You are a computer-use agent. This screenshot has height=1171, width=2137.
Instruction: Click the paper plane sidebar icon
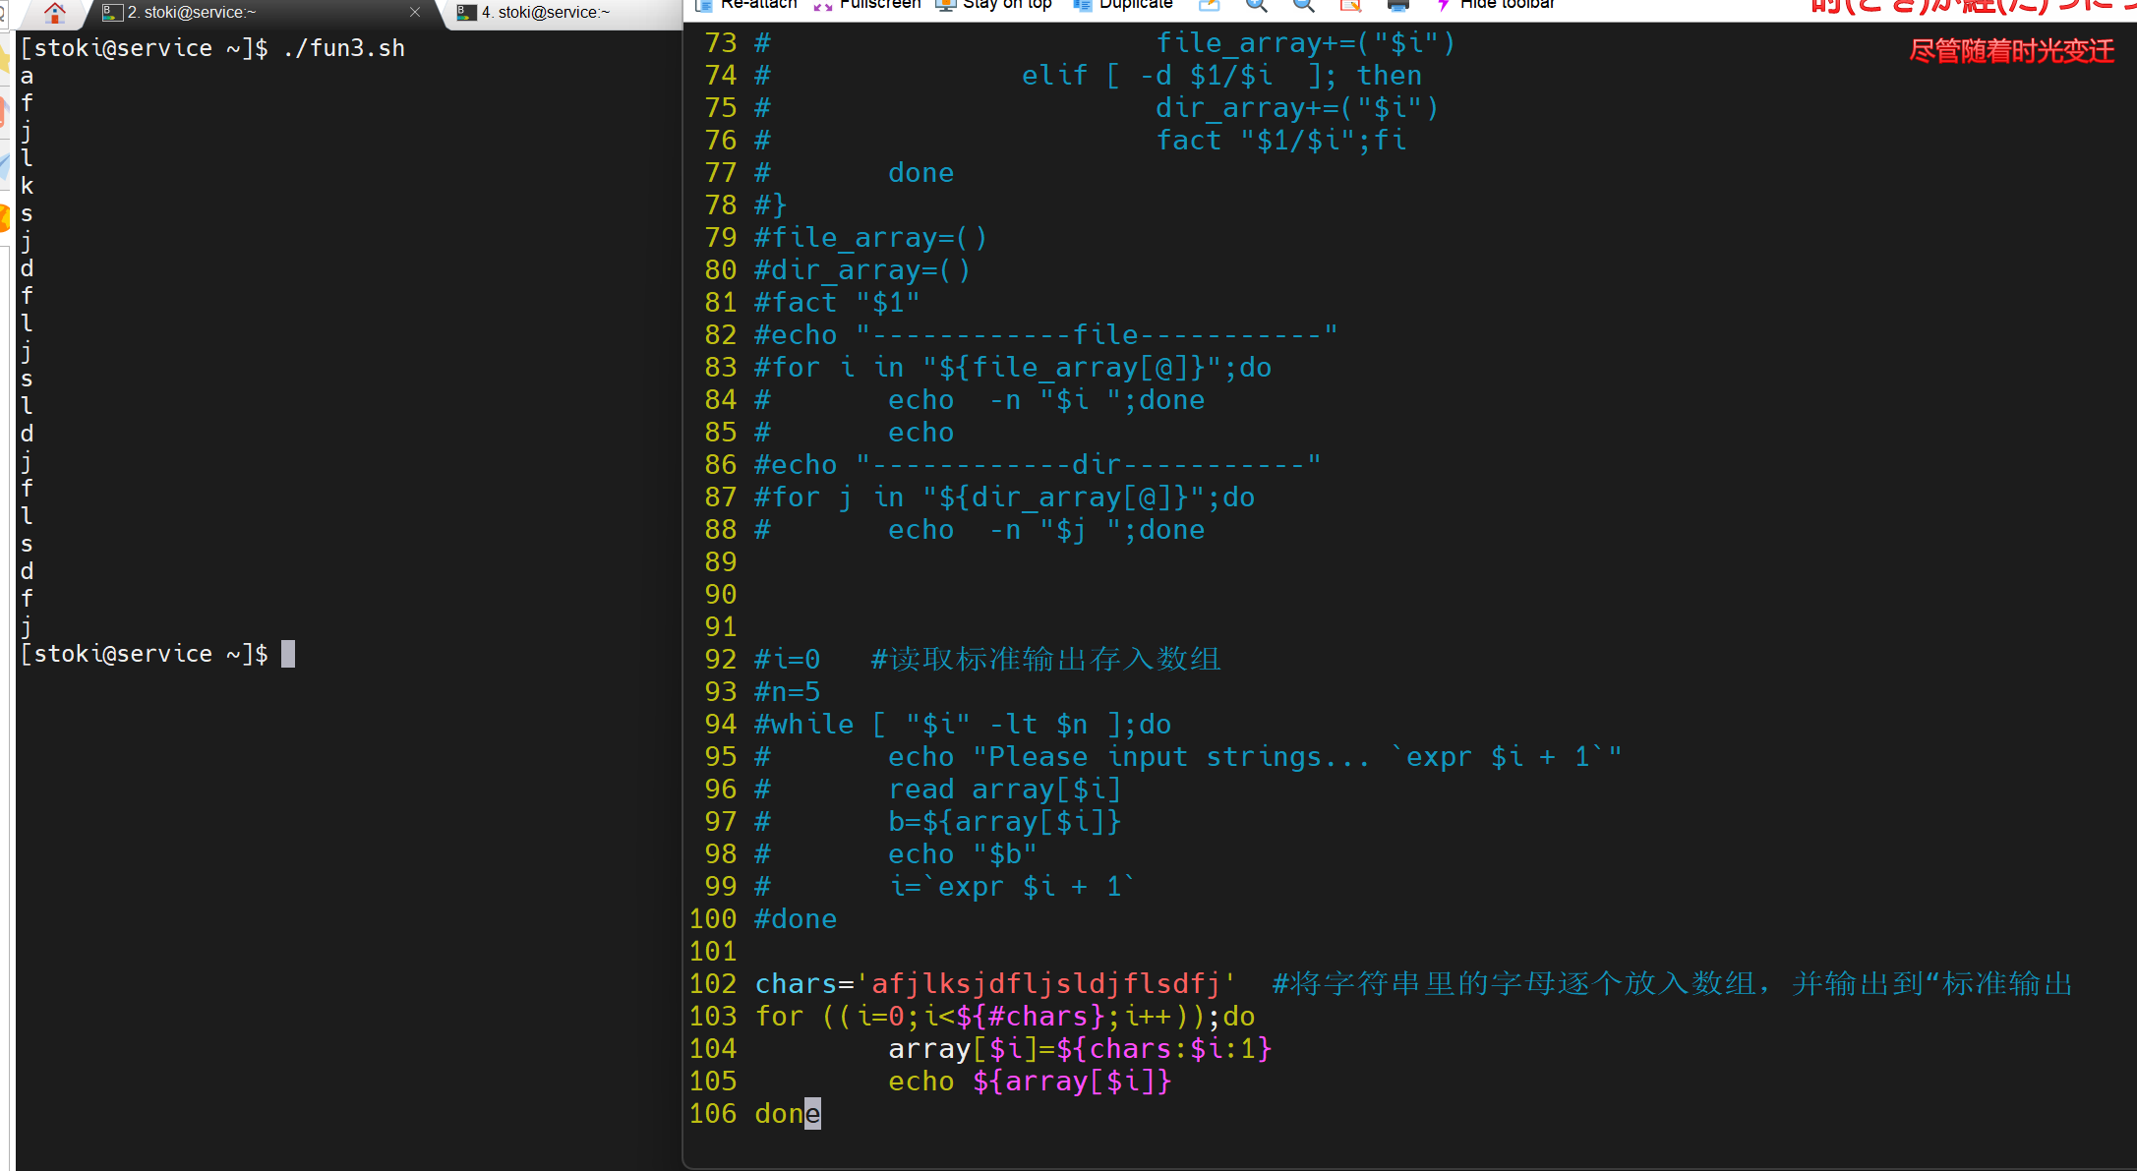[x=4, y=165]
